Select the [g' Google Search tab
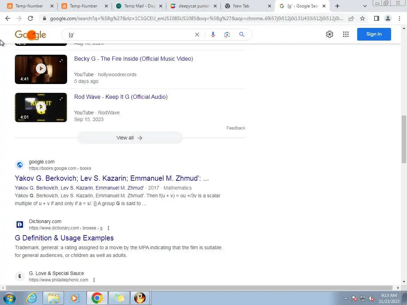 click(x=302, y=6)
